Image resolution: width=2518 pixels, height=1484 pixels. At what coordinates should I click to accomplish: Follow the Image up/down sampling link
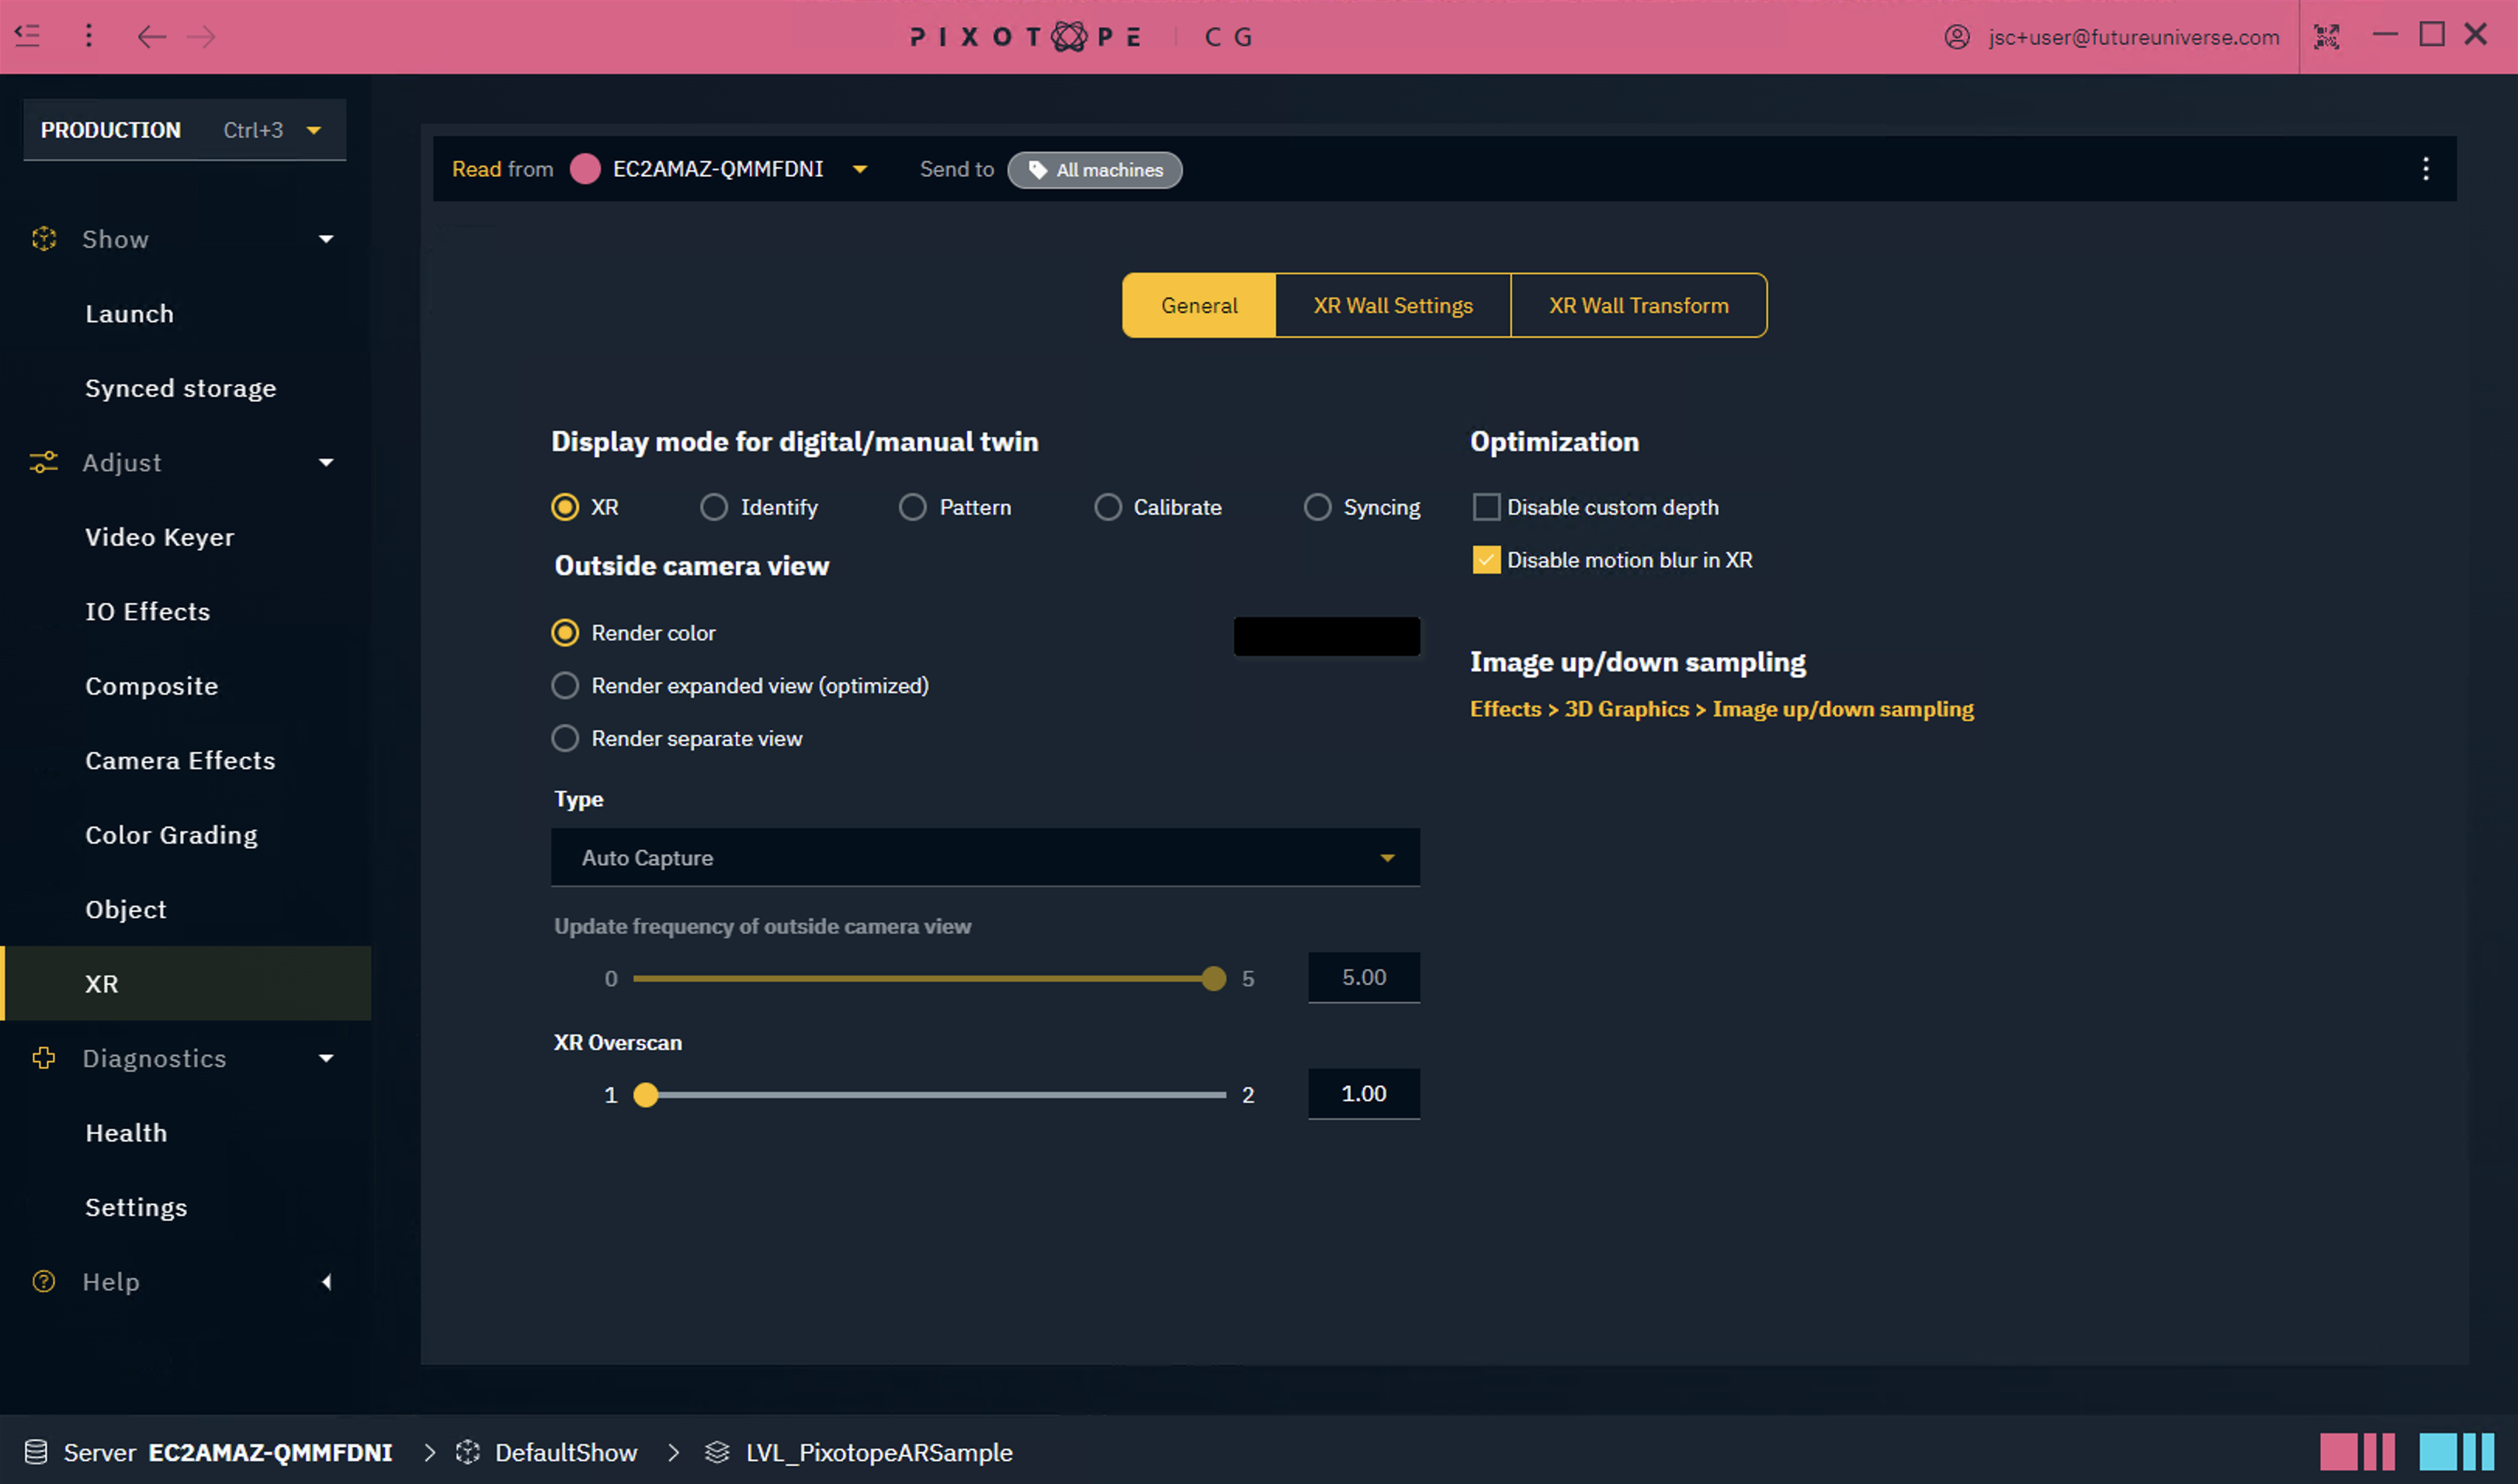1721,709
